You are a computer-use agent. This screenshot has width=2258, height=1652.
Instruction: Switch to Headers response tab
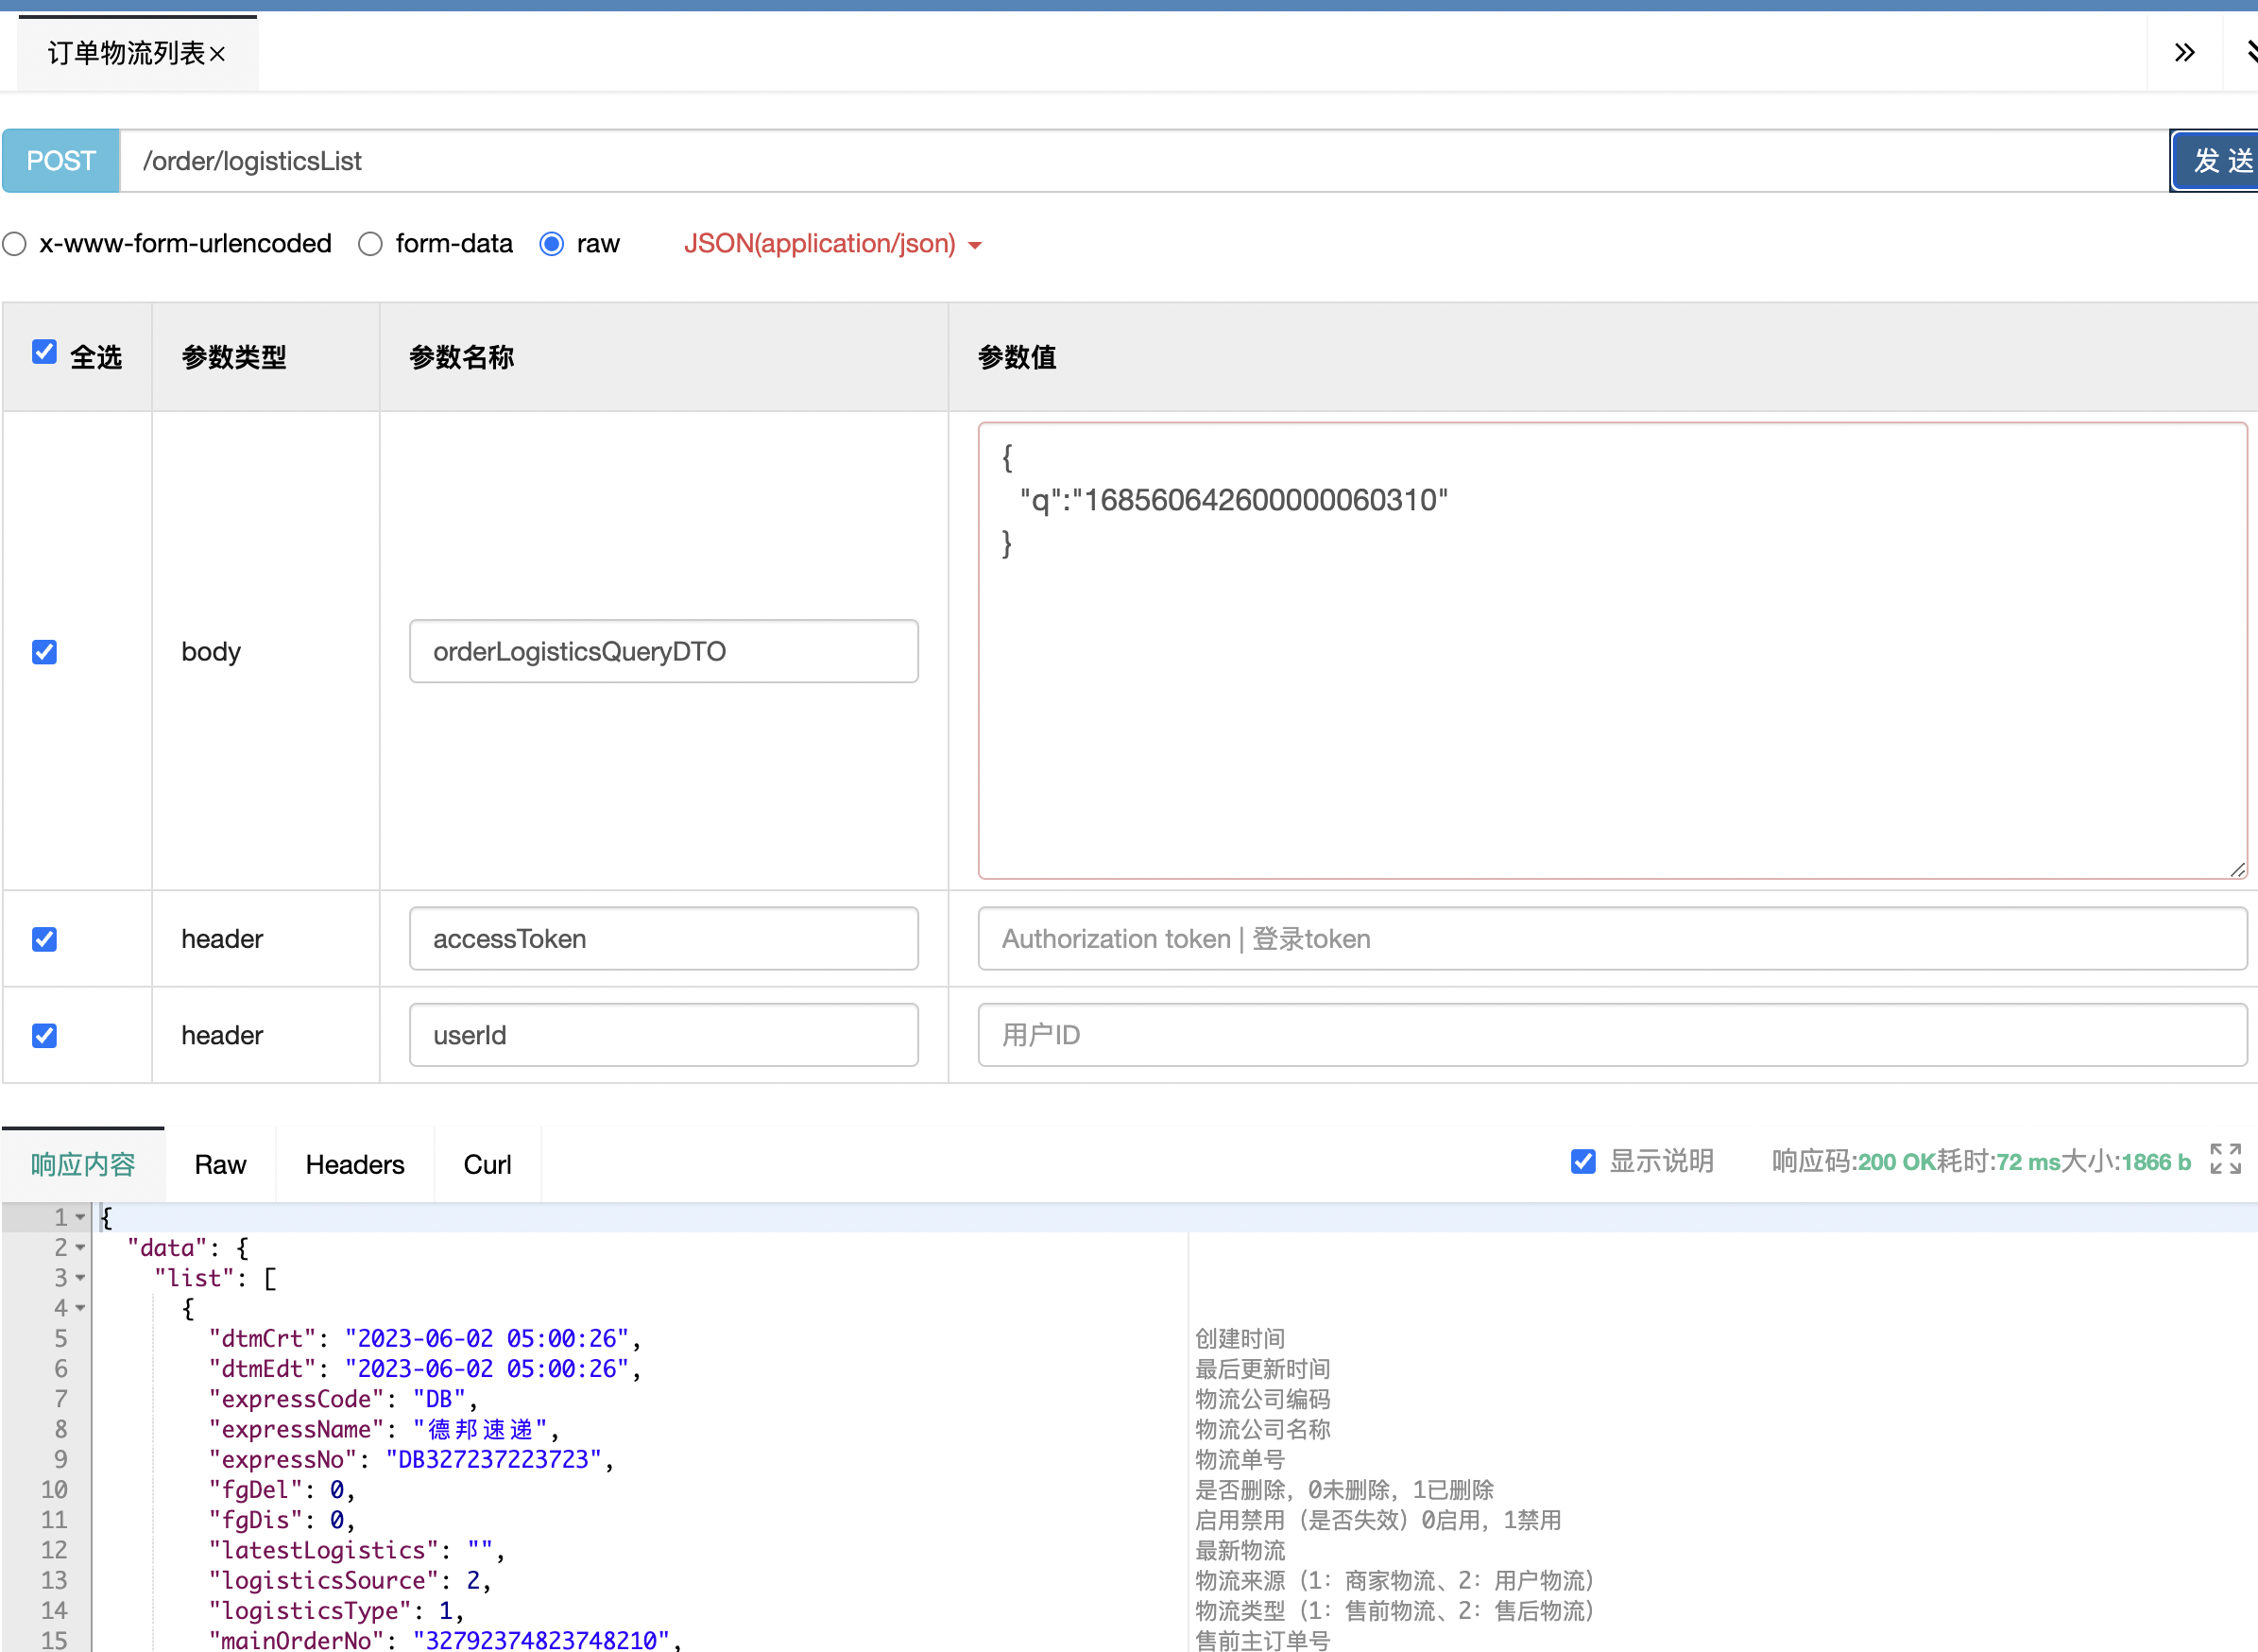click(x=355, y=1165)
